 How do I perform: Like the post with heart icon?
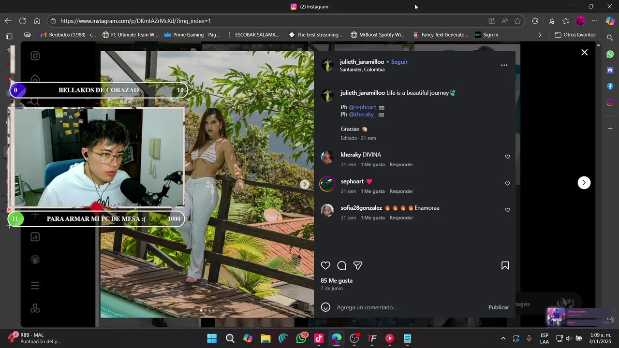(x=325, y=265)
